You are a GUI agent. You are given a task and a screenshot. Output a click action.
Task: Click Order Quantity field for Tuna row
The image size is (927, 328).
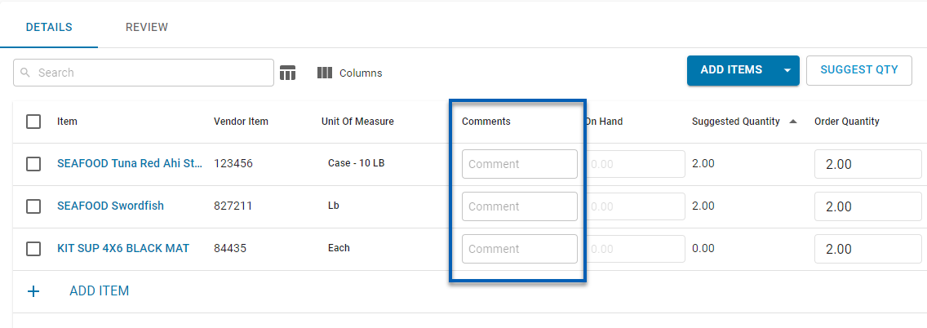tap(868, 164)
